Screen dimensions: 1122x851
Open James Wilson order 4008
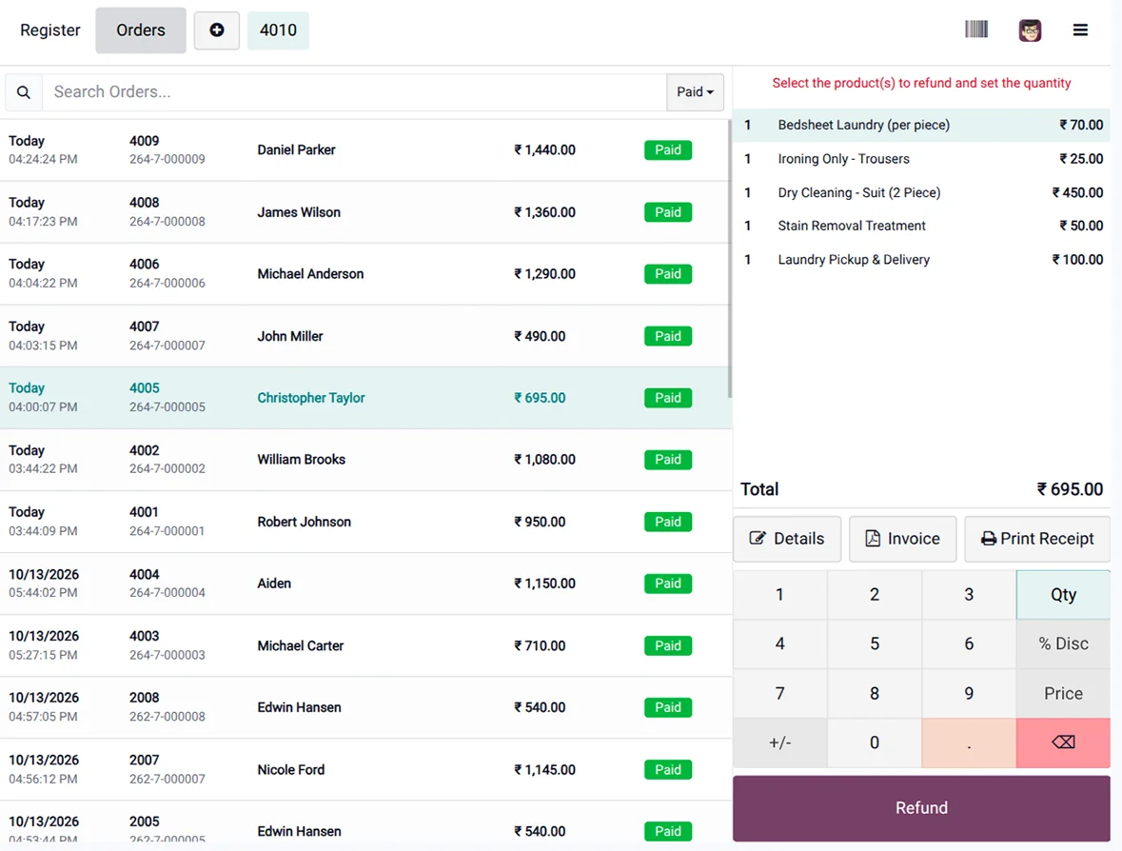(364, 212)
